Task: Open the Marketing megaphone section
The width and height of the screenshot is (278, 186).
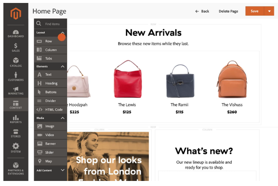Action: (16, 91)
